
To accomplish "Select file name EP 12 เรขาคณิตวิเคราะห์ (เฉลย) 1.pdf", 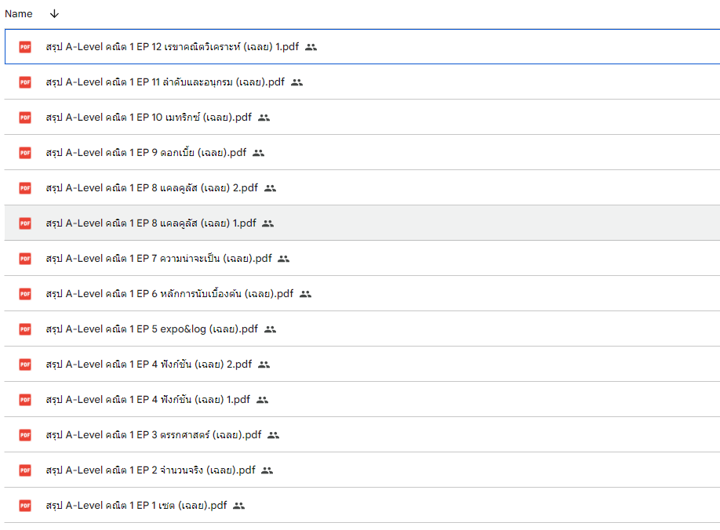I will click(x=173, y=47).
